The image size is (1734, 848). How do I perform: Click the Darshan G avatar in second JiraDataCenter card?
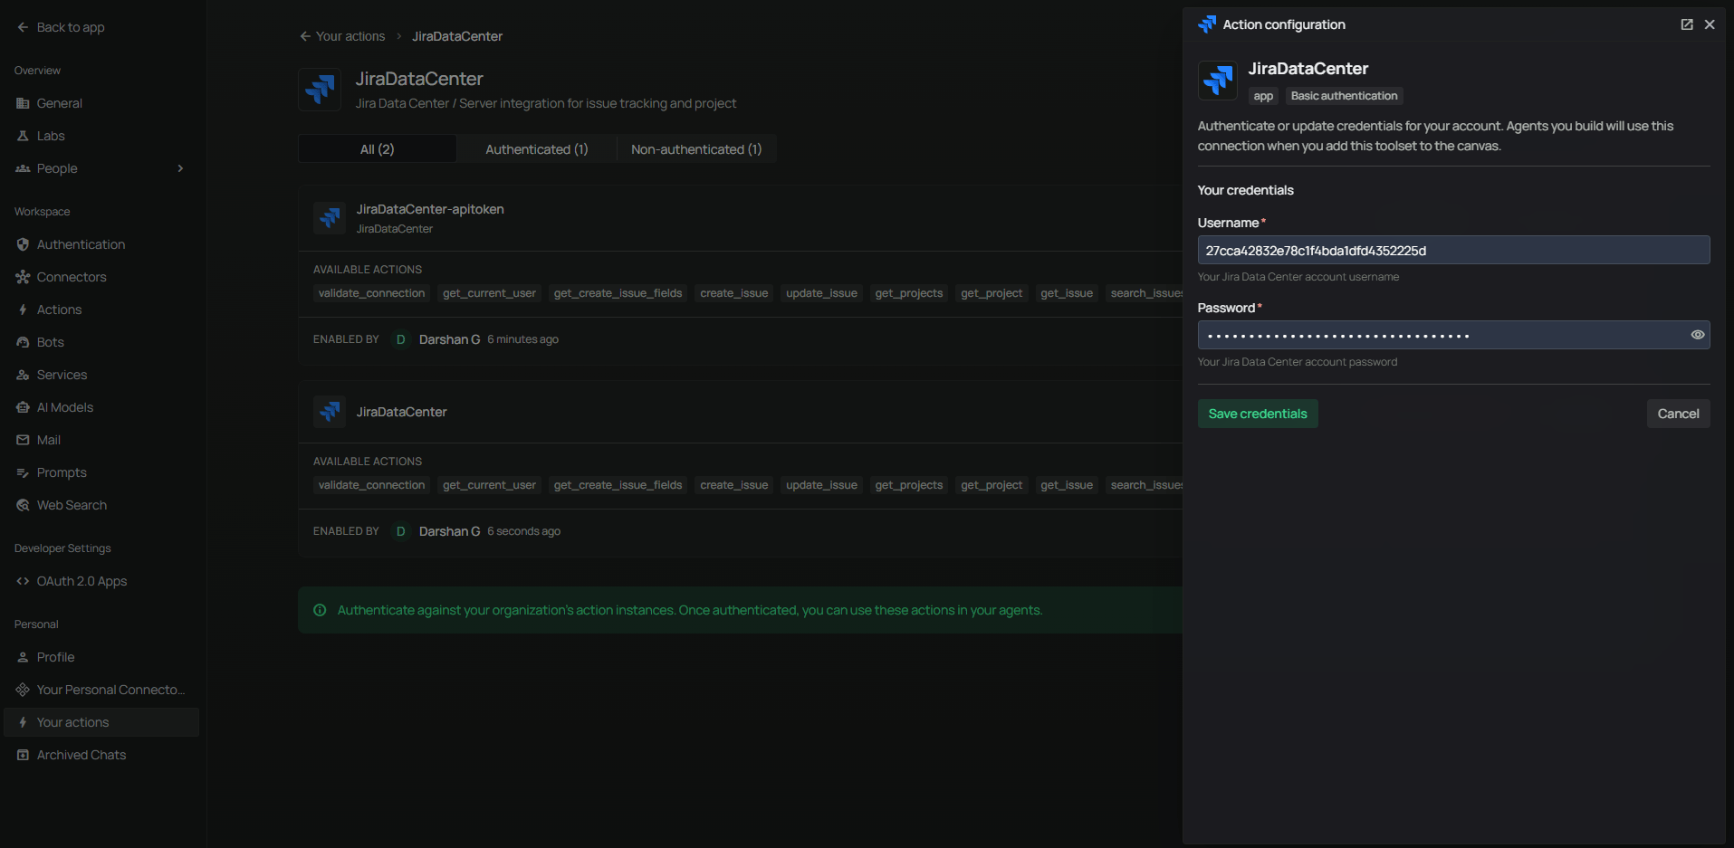400,531
